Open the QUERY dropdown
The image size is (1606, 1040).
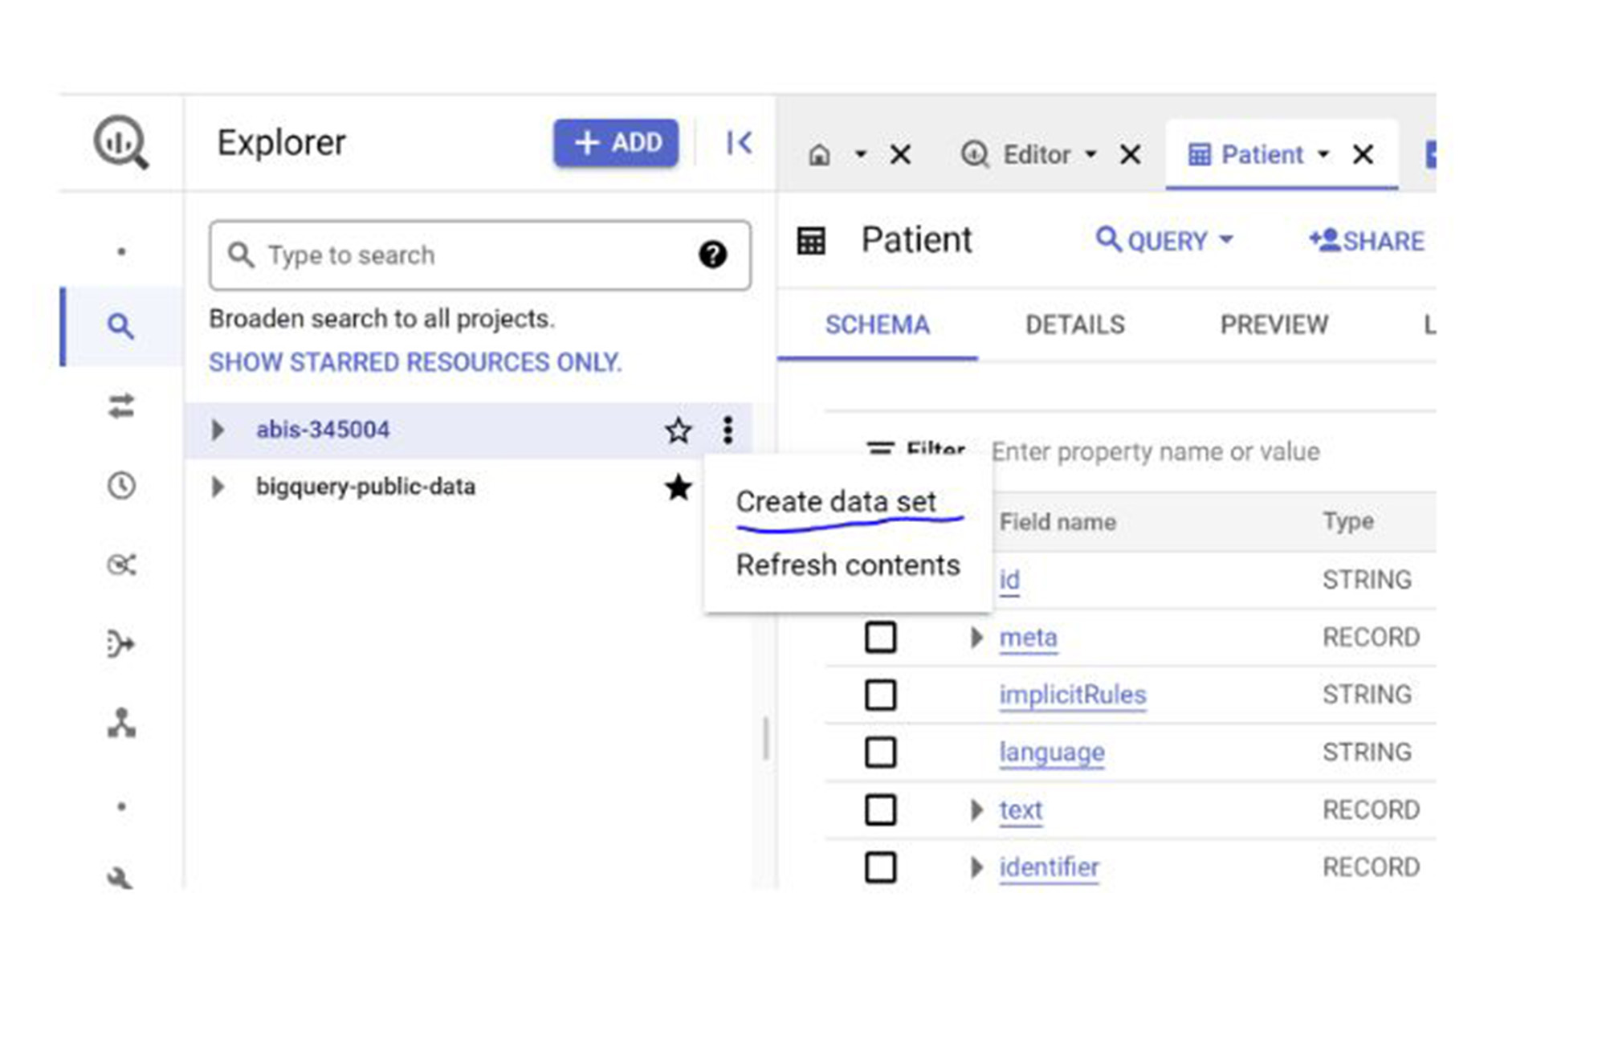[1164, 240]
